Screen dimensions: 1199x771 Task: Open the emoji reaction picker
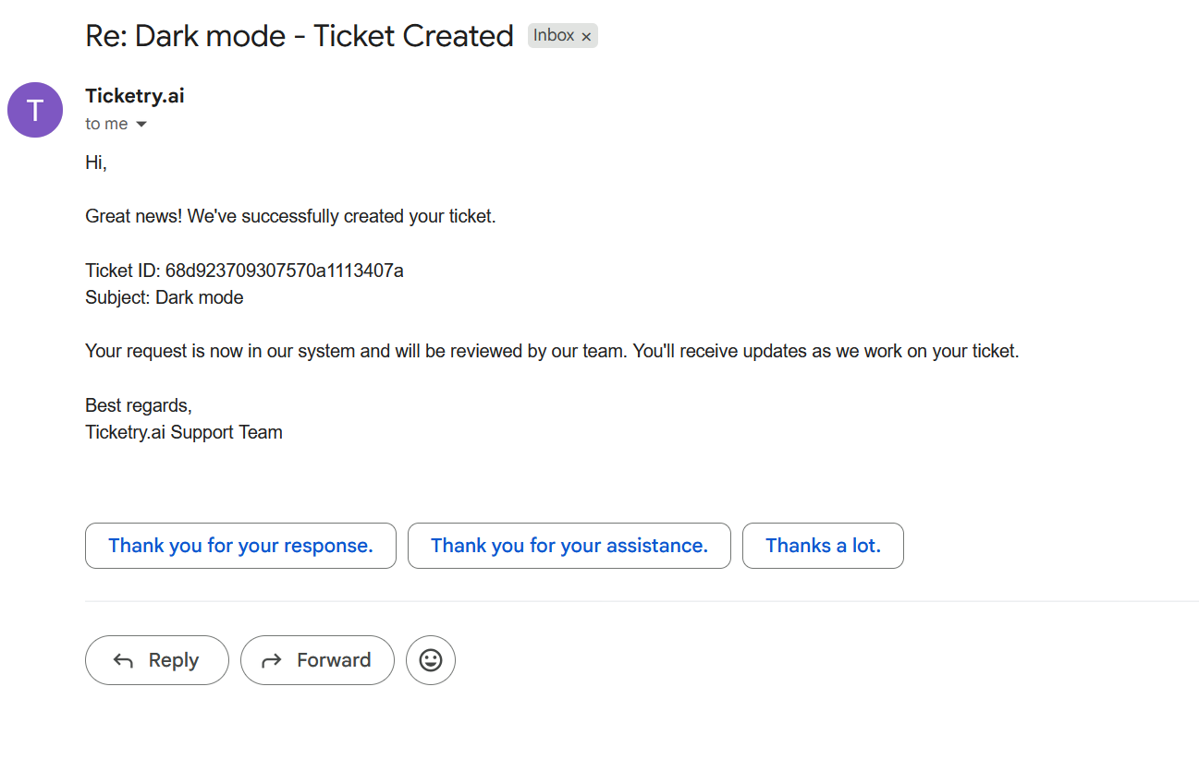point(431,660)
